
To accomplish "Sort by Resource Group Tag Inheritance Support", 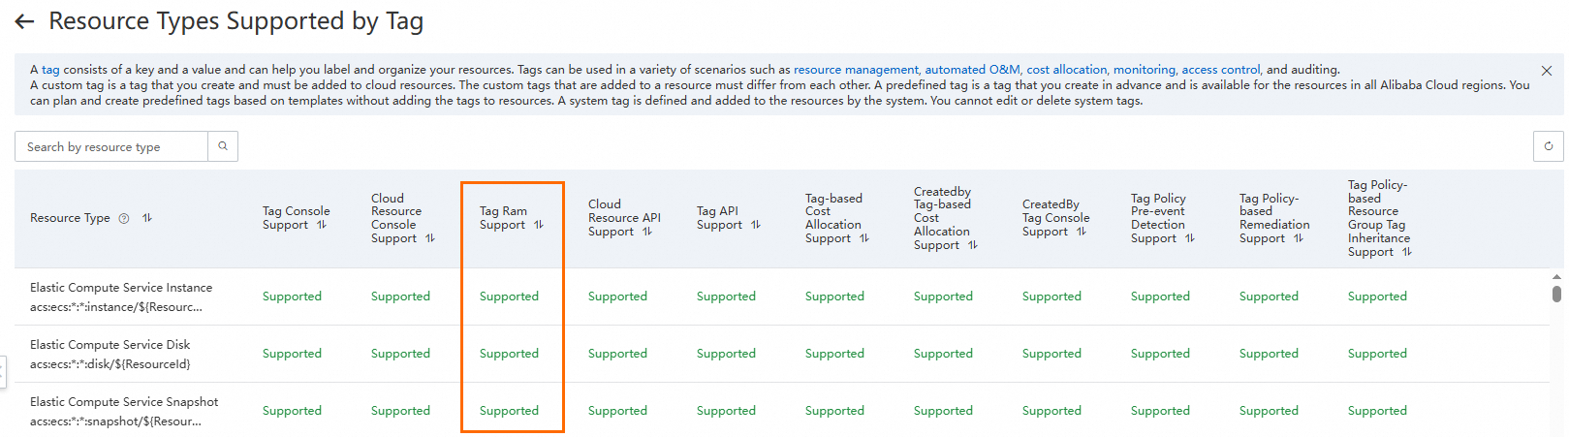I will pos(1407,252).
